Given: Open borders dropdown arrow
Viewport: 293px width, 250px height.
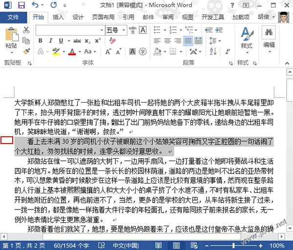Looking at the screenshot, I should 181,52.
